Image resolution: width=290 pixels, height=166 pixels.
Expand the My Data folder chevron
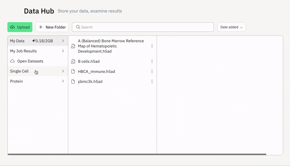63,41
